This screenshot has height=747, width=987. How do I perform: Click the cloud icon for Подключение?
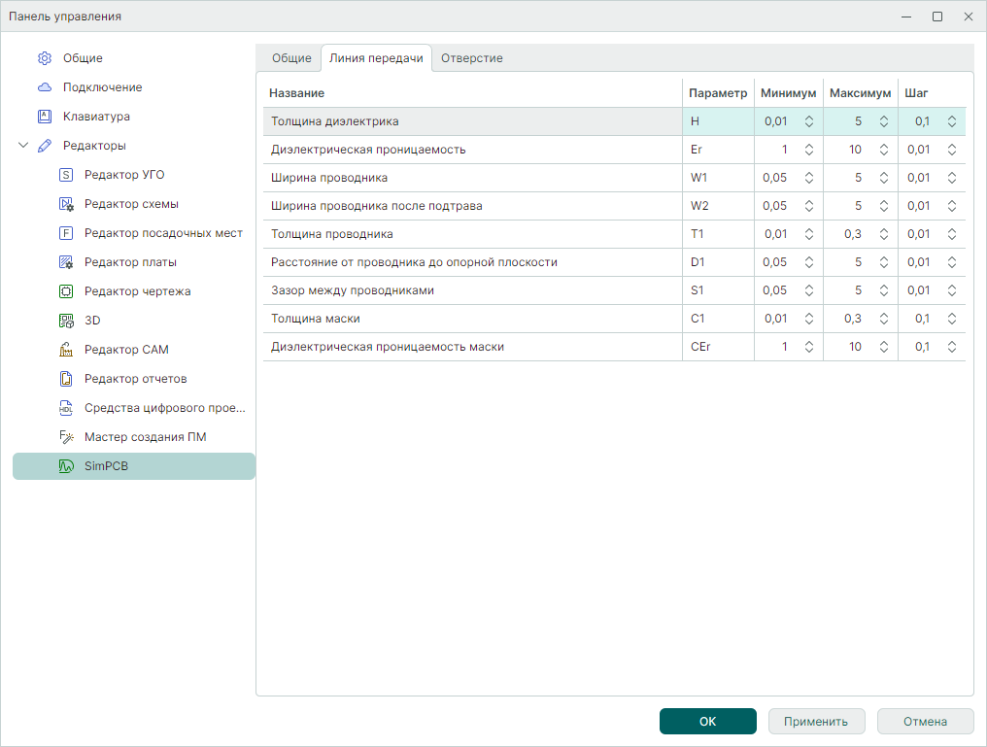44,87
